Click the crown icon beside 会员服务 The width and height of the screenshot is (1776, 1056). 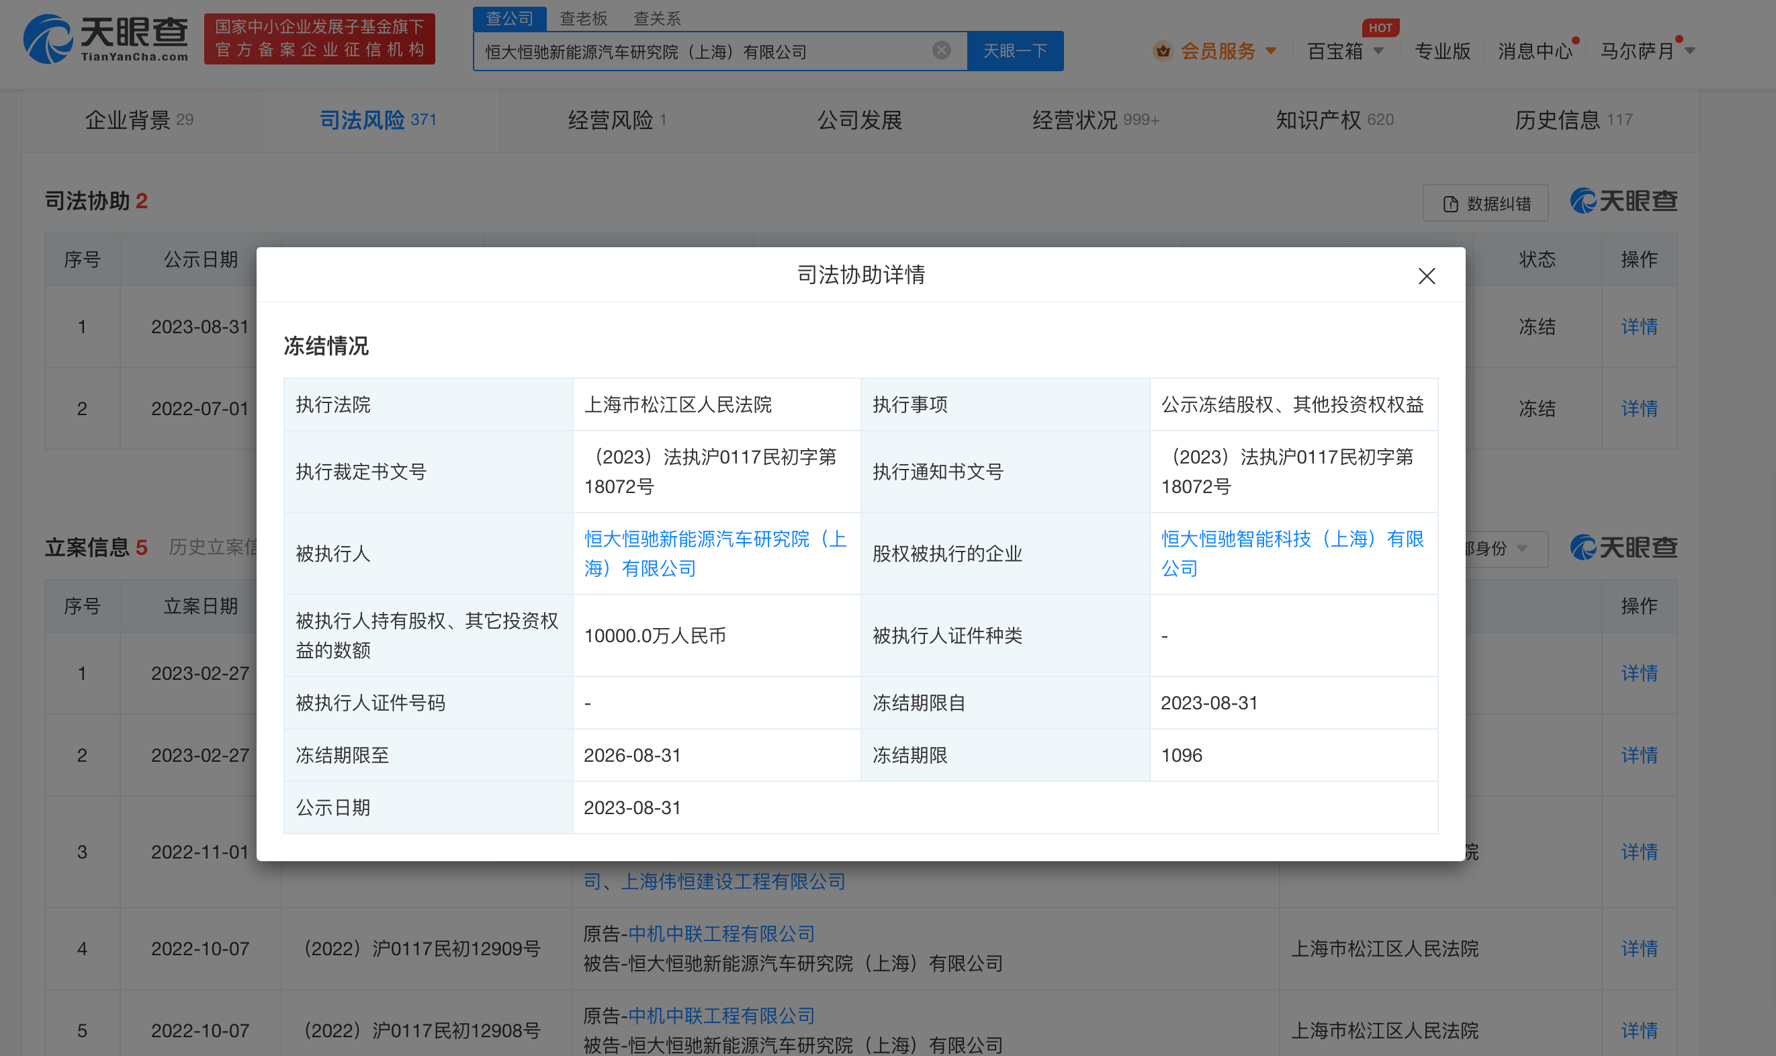point(1163,51)
